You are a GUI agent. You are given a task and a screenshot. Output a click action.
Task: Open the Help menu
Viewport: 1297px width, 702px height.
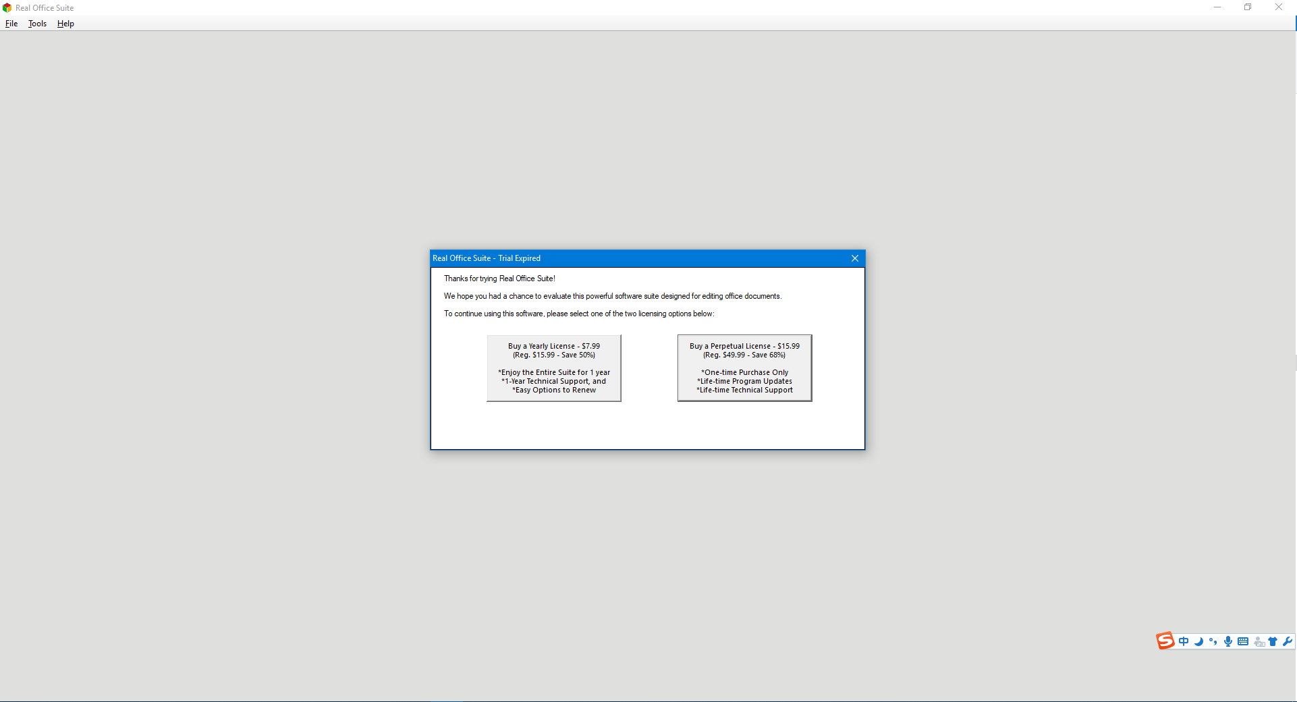65,24
